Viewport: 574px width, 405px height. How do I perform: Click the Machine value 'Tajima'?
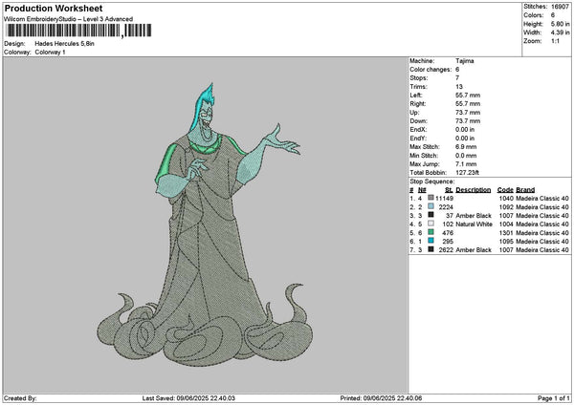pos(465,61)
